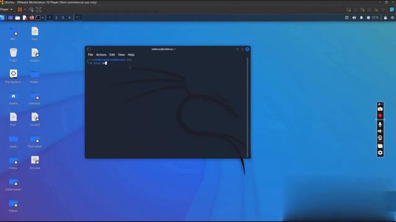Open the tools folder on the desktop
Image resolution: width=396 pixels, height=222 pixels.
click(x=13, y=141)
